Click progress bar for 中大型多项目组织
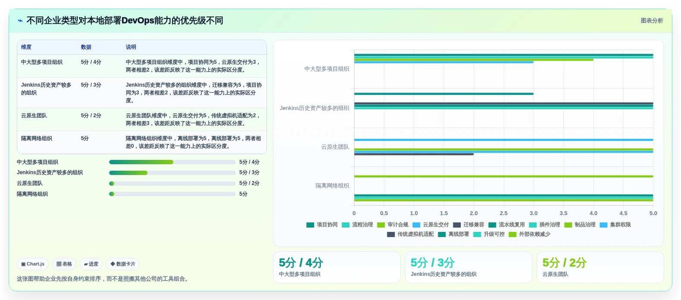 coord(173,162)
